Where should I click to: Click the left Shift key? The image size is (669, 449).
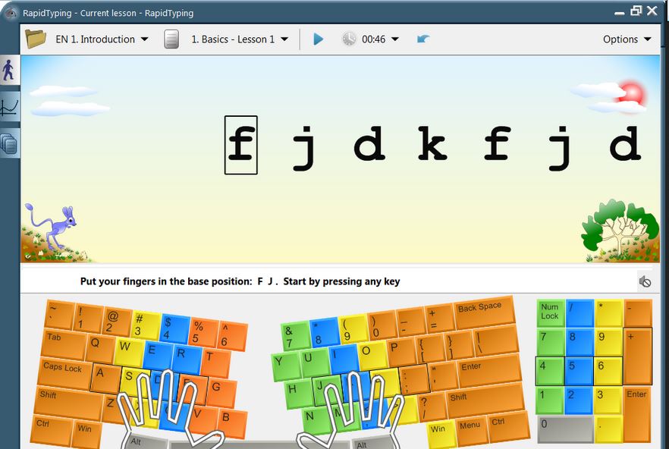[71, 403]
